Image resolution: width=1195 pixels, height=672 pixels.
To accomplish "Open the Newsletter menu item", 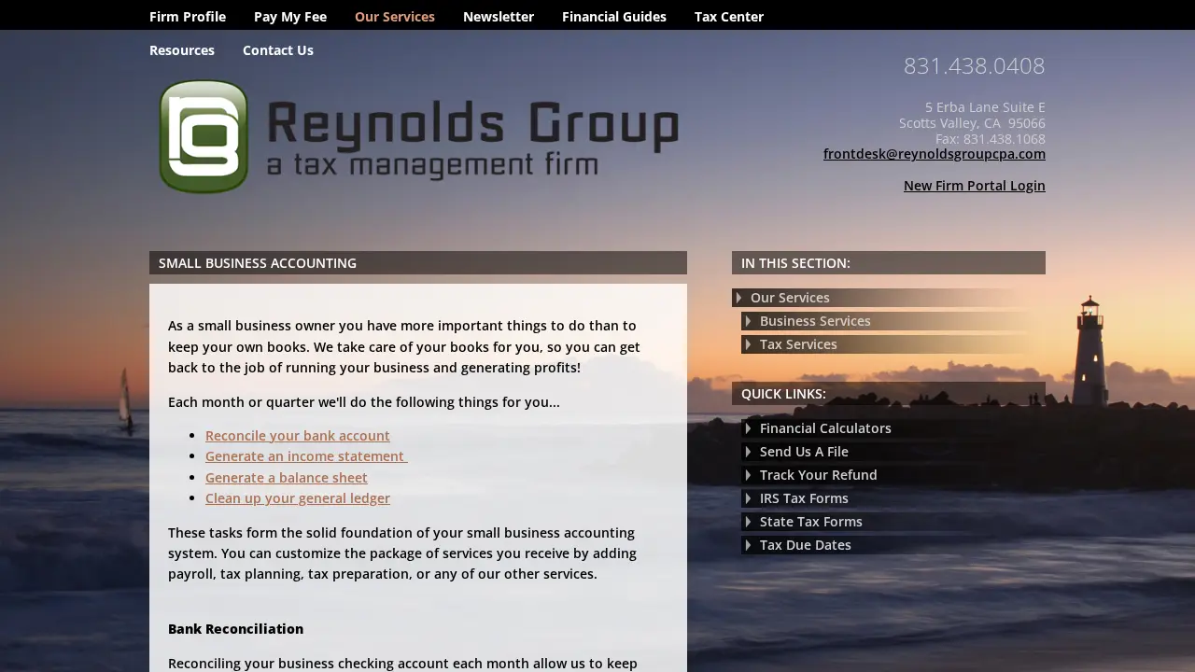I will (x=499, y=17).
